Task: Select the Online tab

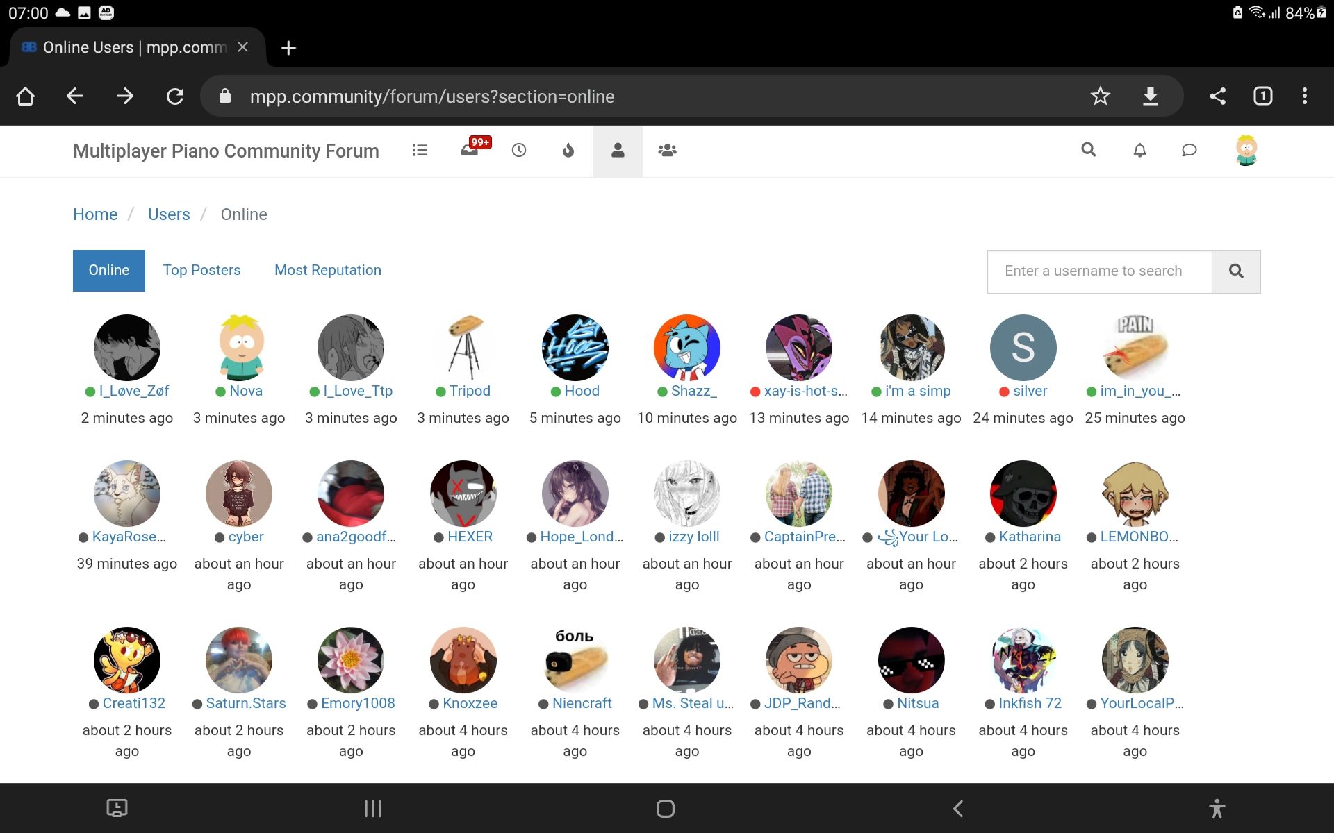Action: click(109, 271)
